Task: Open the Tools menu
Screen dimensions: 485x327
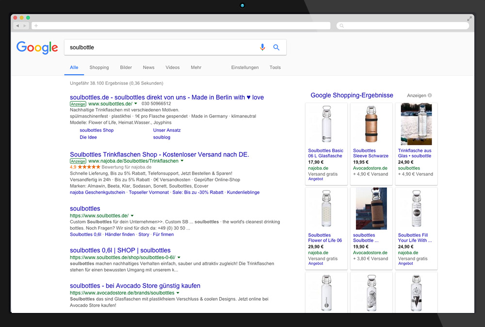Action: [275, 67]
